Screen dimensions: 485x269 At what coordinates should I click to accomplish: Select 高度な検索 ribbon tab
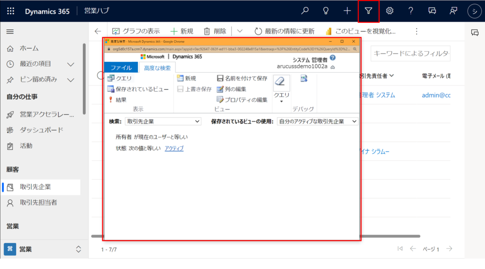pyautogui.click(x=157, y=68)
